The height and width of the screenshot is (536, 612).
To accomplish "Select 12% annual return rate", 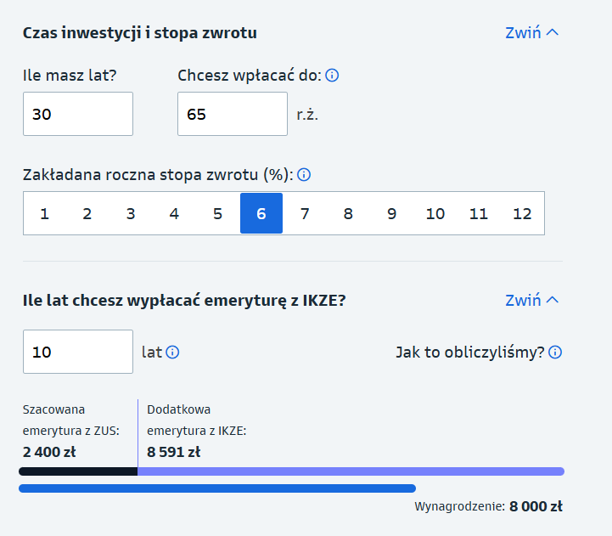I will click(522, 213).
